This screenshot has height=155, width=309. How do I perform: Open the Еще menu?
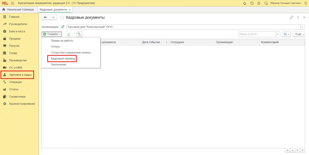coord(299,34)
